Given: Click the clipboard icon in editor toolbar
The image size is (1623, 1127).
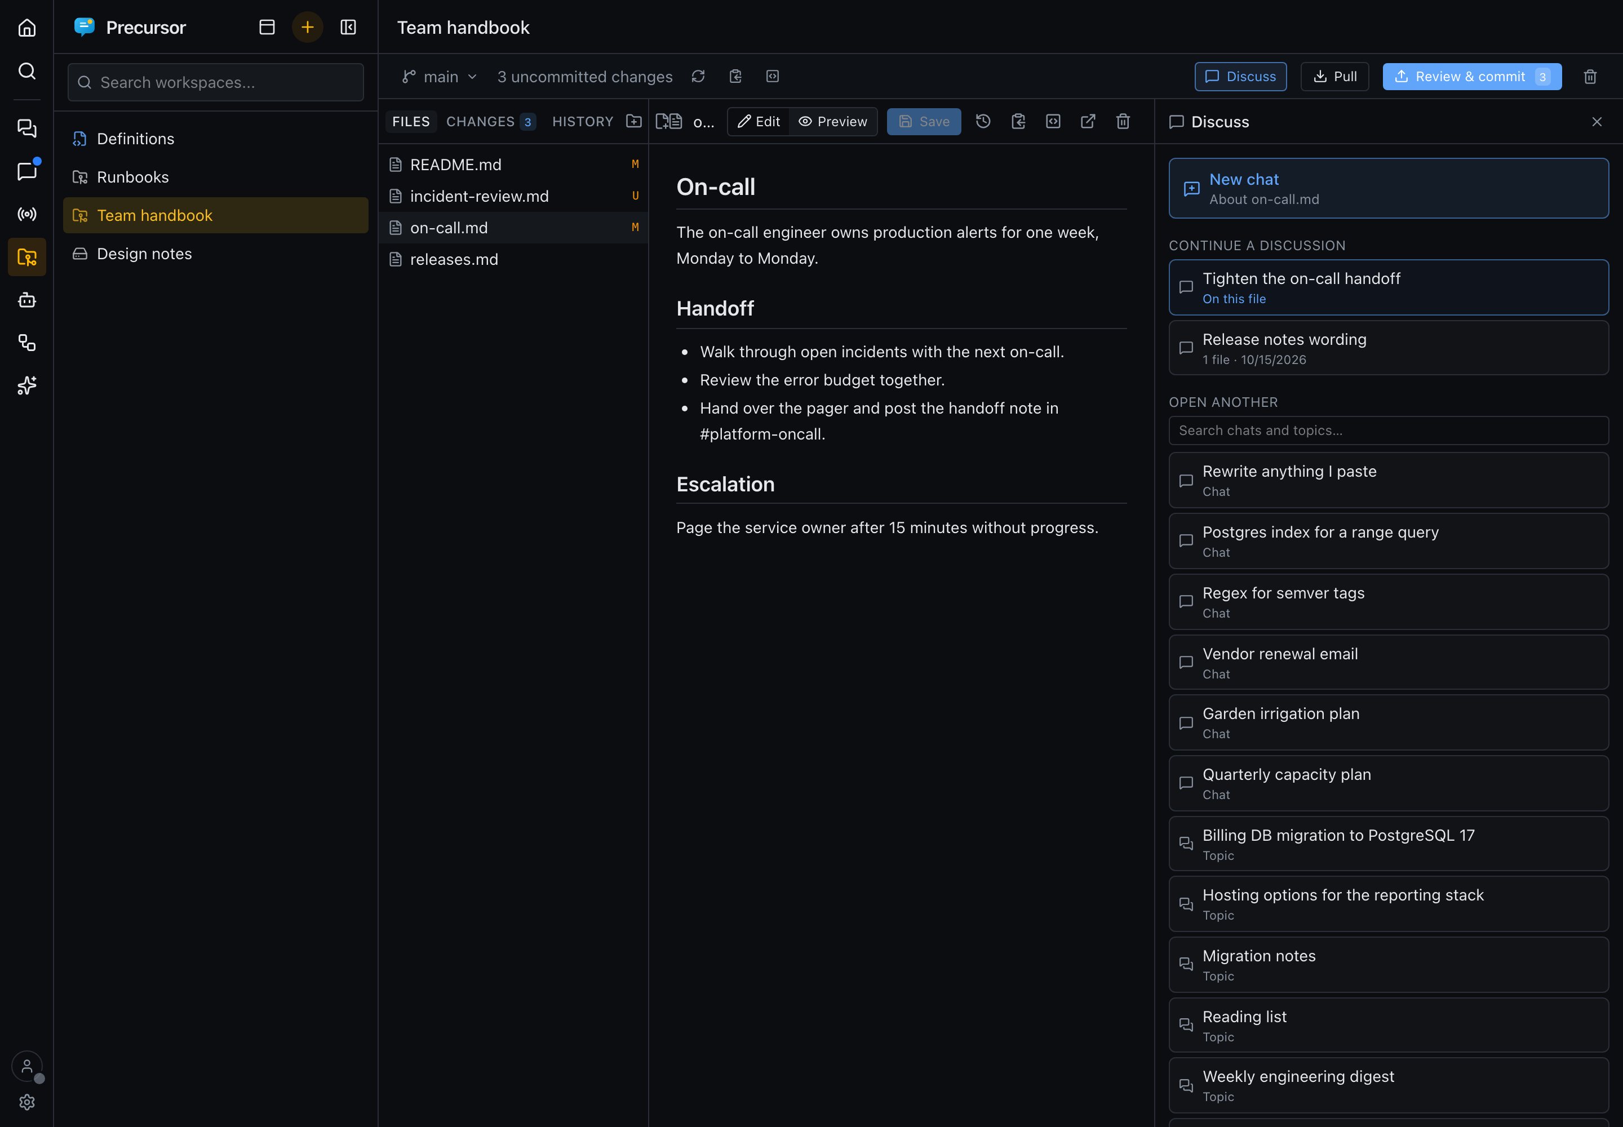Looking at the screenshot, I should click(x=1018, y=122).
